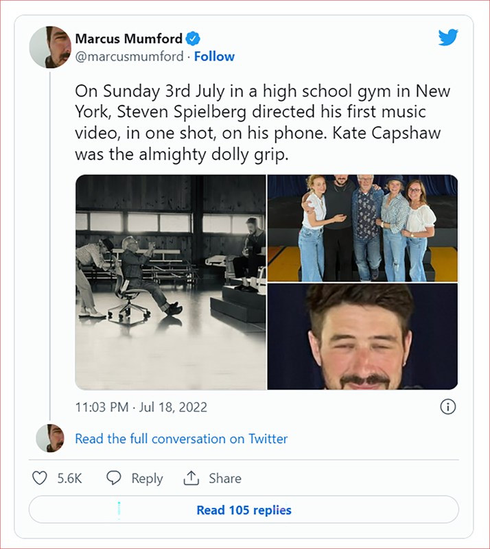Open the black-and-white gym photo
The image size is (490, 549).
click(x=170, y=282)
